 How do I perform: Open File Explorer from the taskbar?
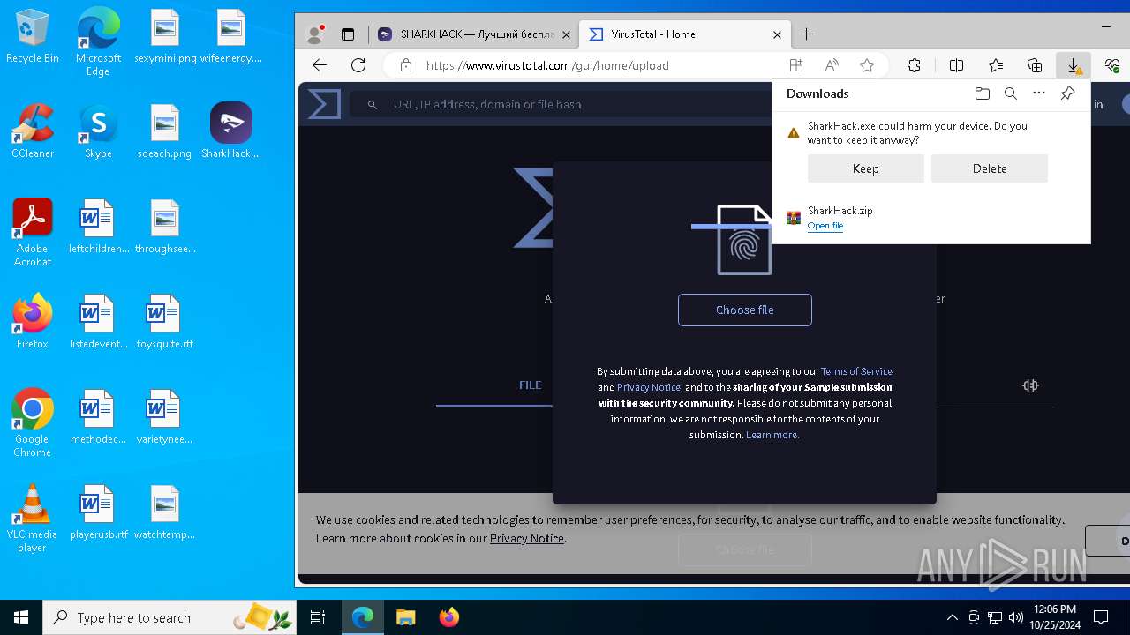[405, 617]
